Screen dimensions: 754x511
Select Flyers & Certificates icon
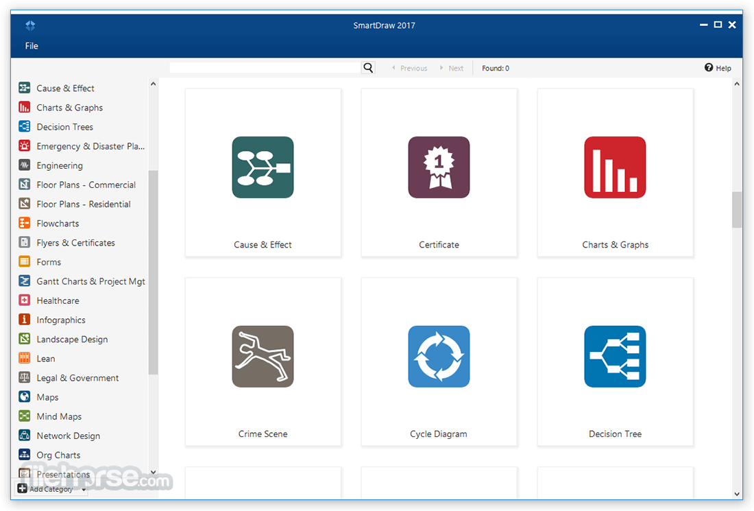point(25,242)
